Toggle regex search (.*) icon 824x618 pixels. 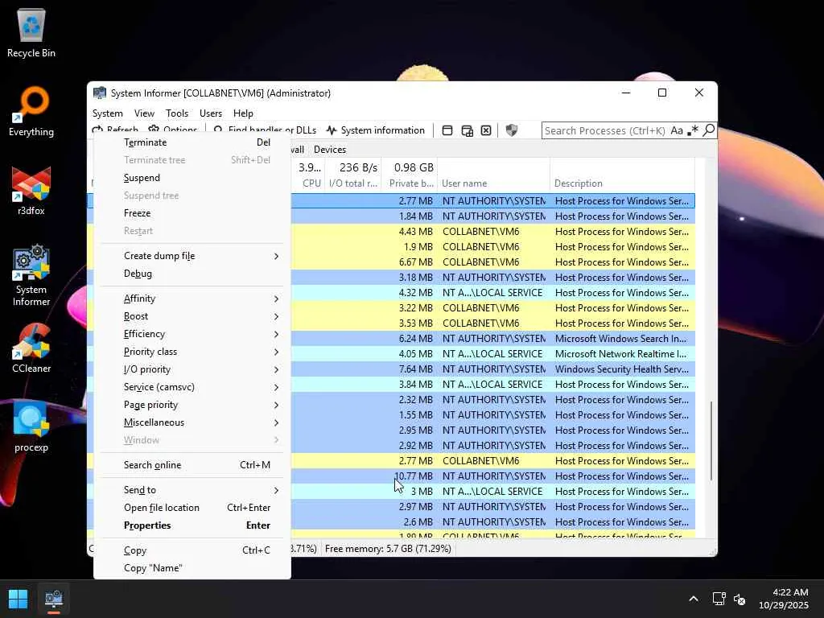(693, 130)
